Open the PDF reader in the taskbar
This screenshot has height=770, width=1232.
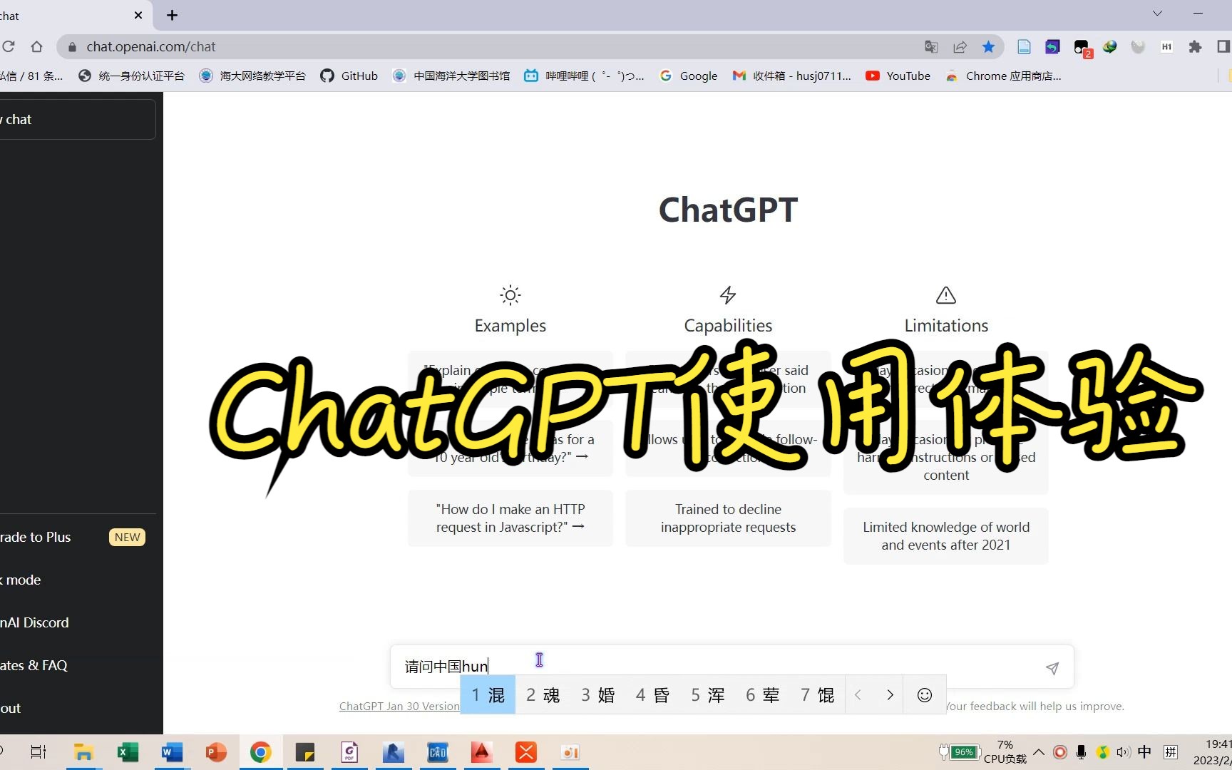pos(349,752)
